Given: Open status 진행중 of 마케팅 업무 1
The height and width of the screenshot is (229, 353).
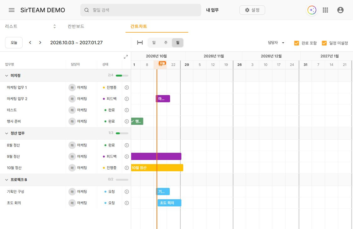Looking at the screenshot, I should point(110,88).
